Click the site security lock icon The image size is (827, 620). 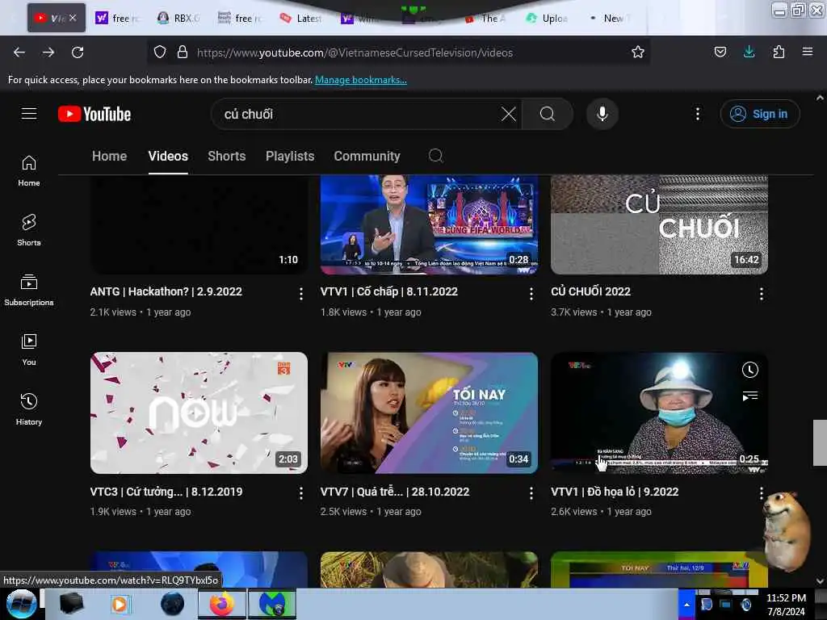(x=183, y=52)
